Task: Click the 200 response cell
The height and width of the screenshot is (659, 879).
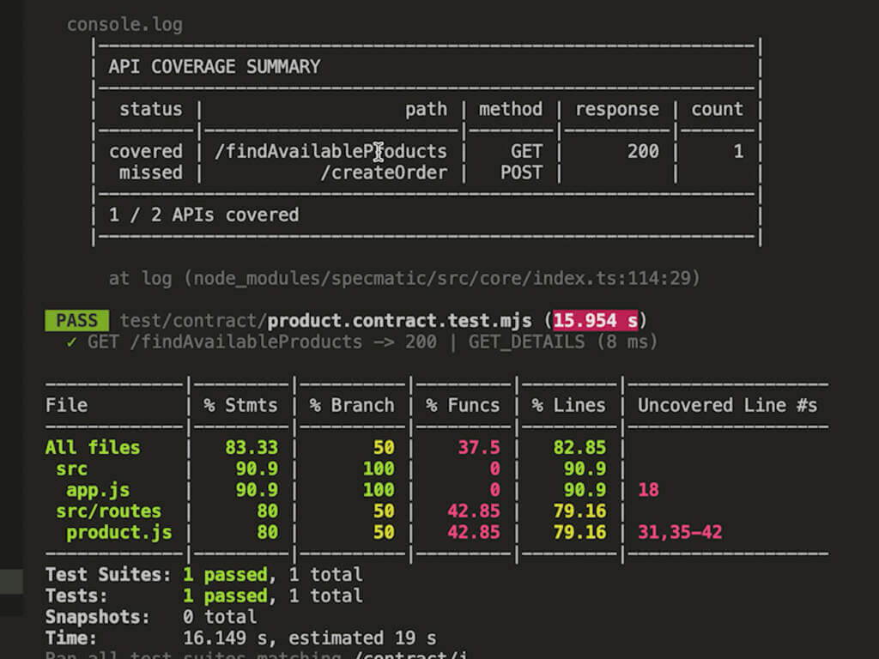Action: tap(643, 151)
